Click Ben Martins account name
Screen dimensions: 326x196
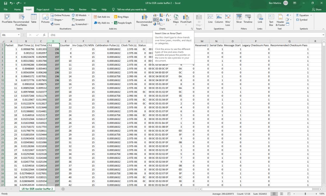275,3
